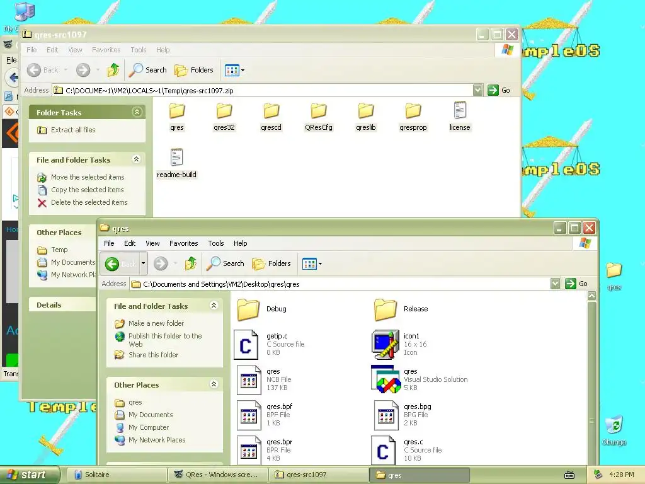
Task: Collapse File and Folder Tasks in zip window
Action: pyautogui.click(x=137, y=159)
